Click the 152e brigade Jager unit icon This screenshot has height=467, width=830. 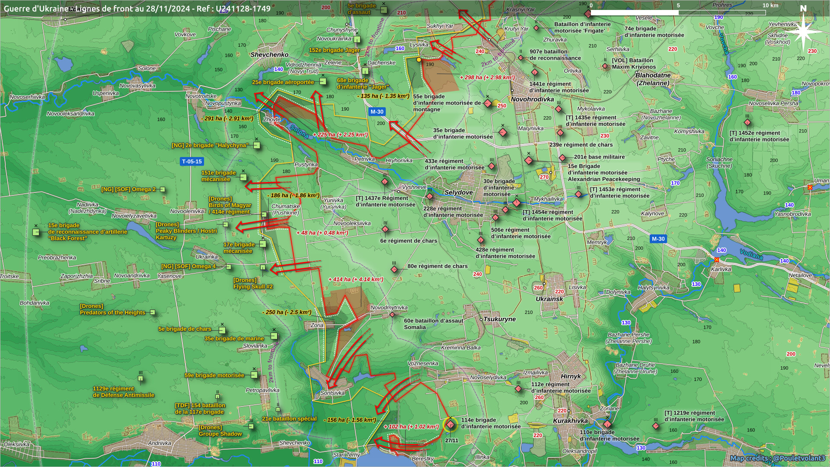tap(357, 40)
